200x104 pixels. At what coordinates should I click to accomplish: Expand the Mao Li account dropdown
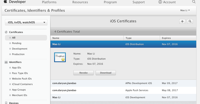185,10
